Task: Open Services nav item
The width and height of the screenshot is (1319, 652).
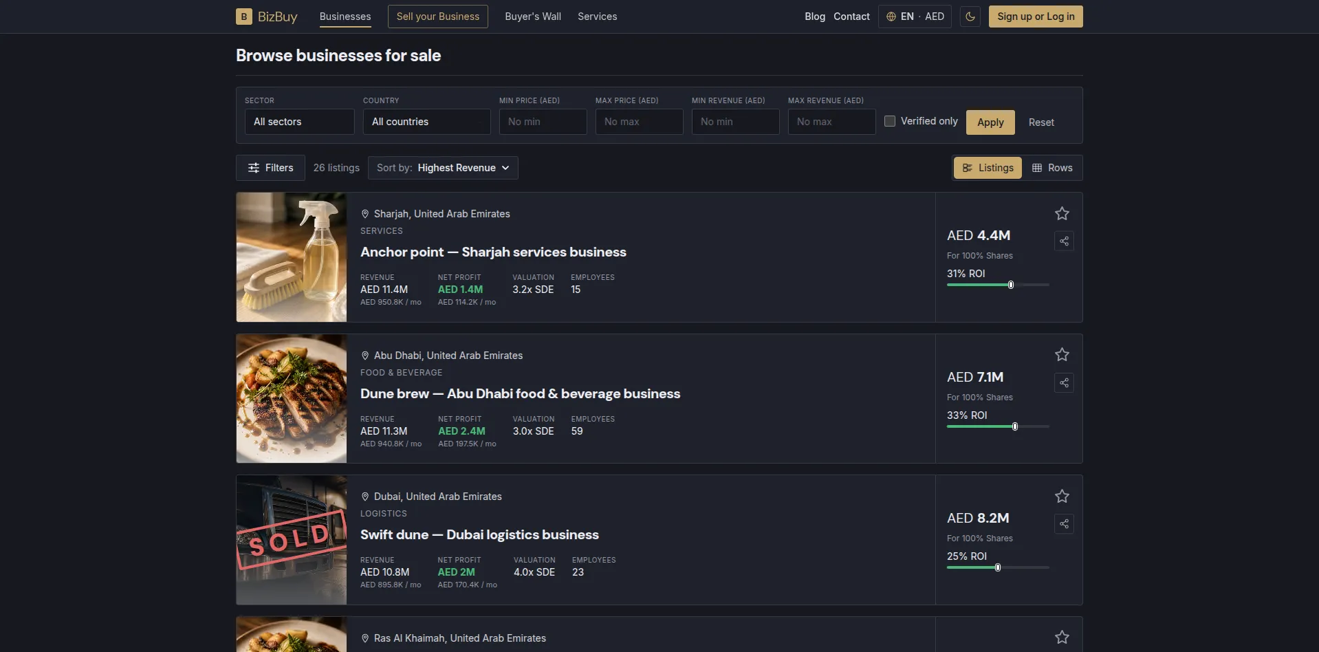Action: tap(597, 17)
